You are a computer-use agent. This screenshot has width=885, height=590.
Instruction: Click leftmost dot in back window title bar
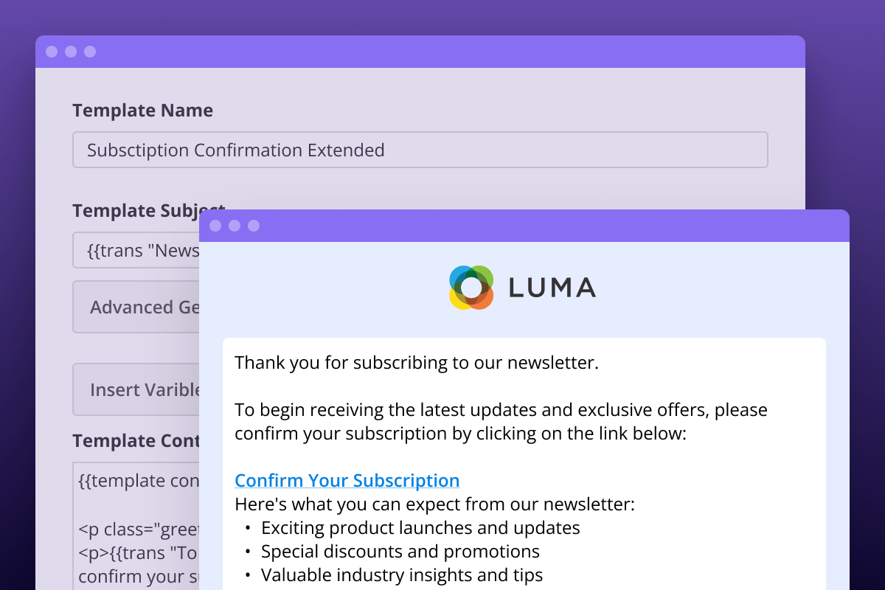(x=52, y=52)
